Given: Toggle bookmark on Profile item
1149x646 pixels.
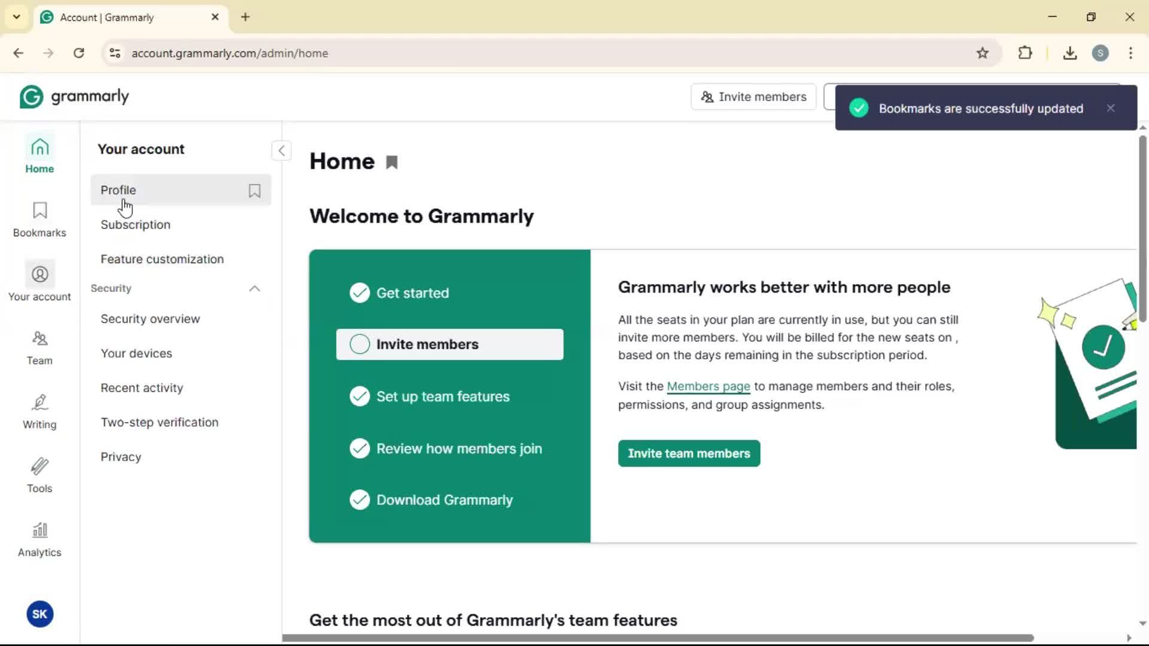Looking at the screenshot, I should coord(254,191).
